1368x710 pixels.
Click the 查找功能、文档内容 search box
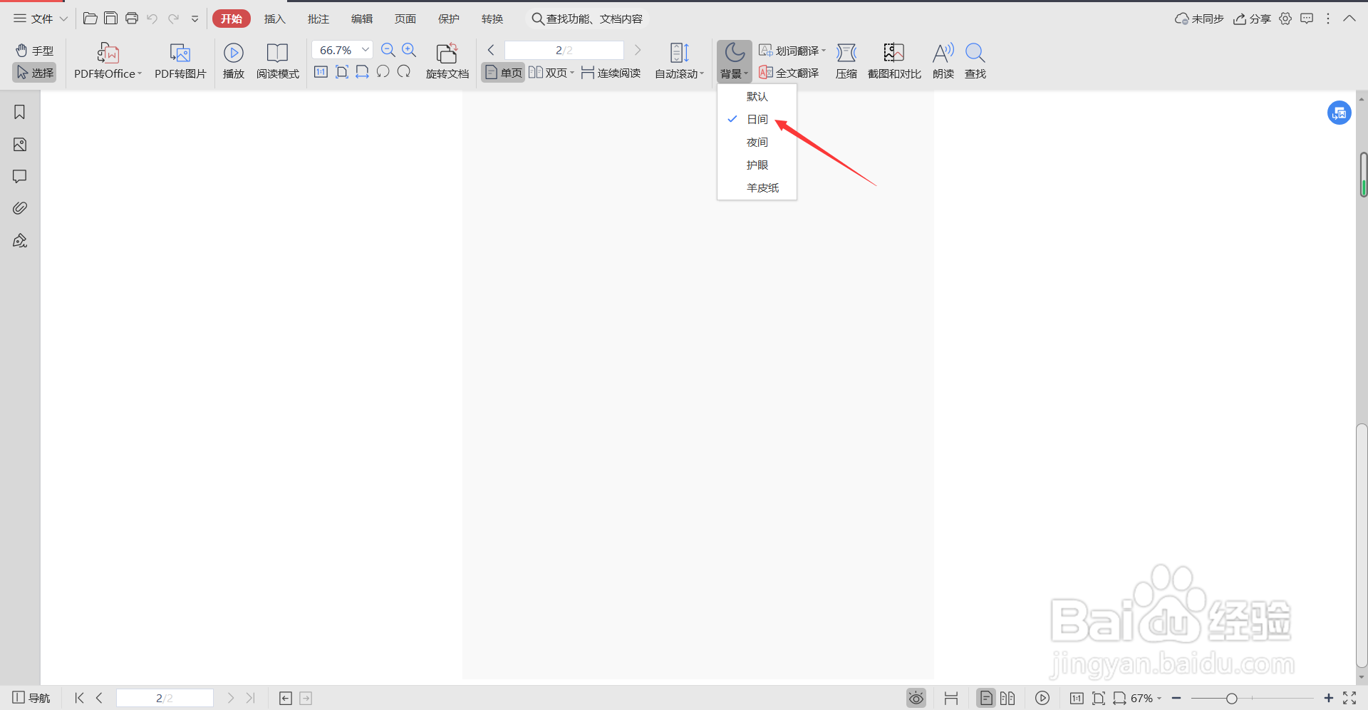point(588,19)
